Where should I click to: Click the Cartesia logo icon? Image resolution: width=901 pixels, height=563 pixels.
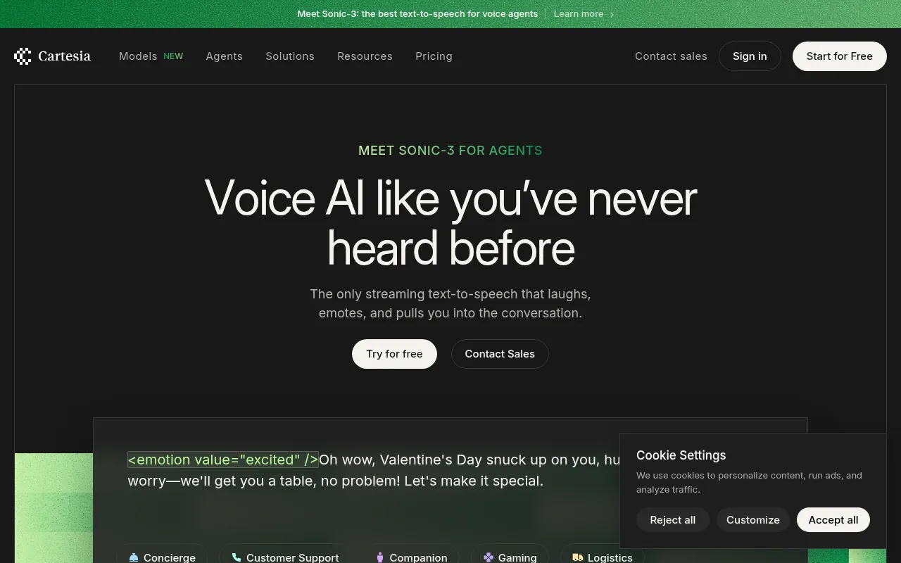pyautogui.click(x=23, y=56)
